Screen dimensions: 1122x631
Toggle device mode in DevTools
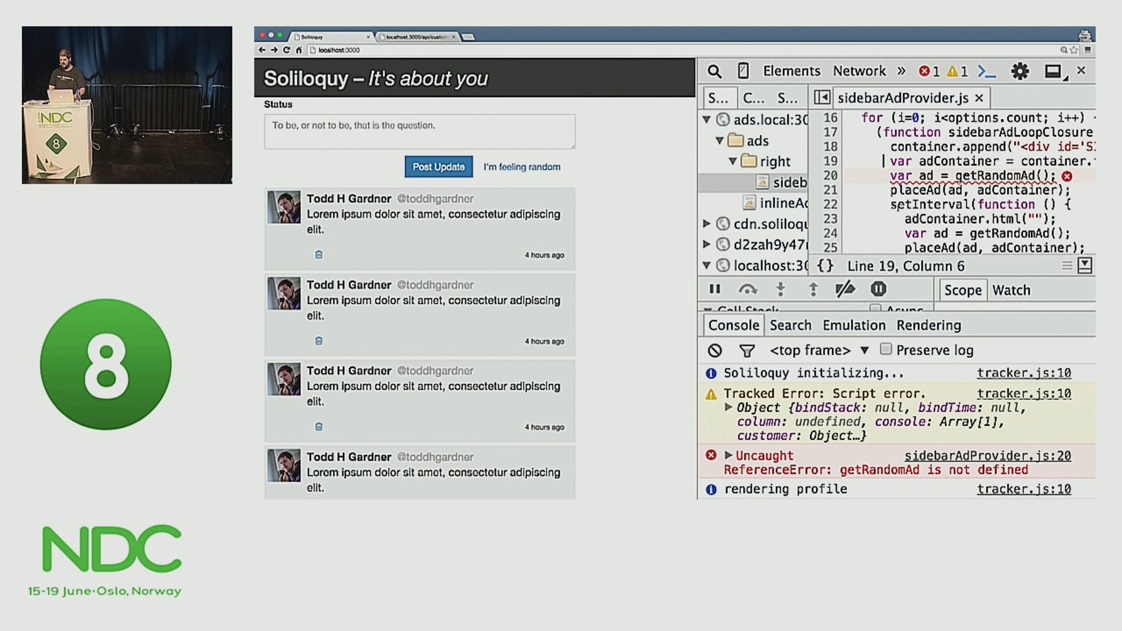point(743,71)
